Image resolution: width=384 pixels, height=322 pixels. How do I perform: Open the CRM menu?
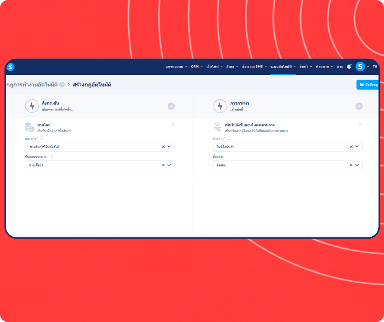pyautogui.click(x=196, y=67)
